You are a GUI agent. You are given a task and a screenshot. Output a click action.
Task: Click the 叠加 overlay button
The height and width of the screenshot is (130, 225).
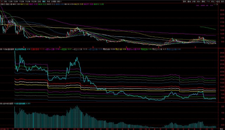[x=189, y=1]
